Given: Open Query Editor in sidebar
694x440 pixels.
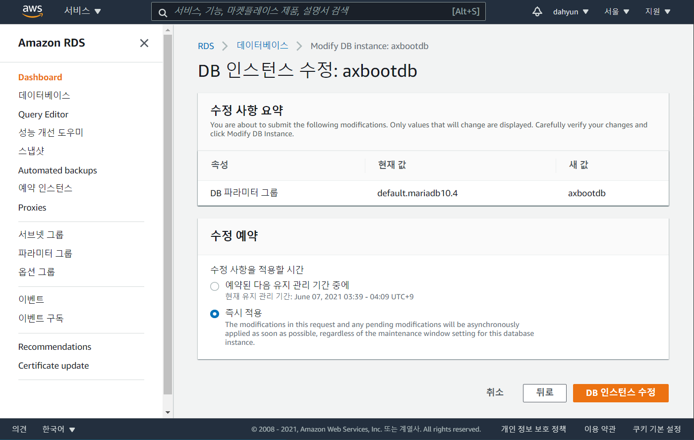Looking at the screenshot, I should coord(43,114).
